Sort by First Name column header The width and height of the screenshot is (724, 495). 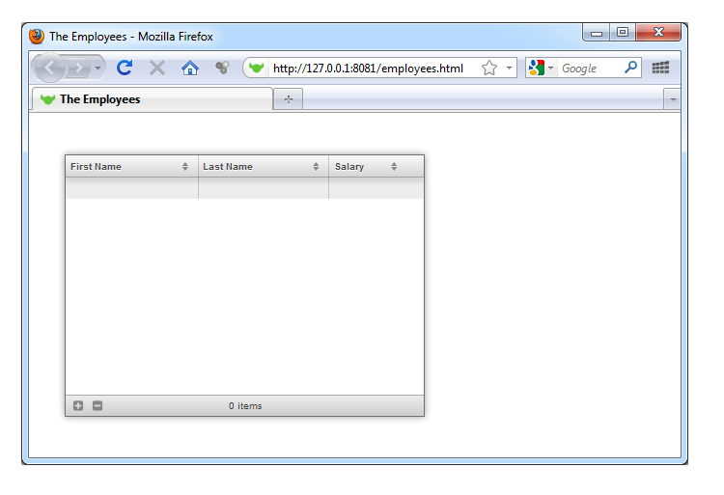pos(131,167)
